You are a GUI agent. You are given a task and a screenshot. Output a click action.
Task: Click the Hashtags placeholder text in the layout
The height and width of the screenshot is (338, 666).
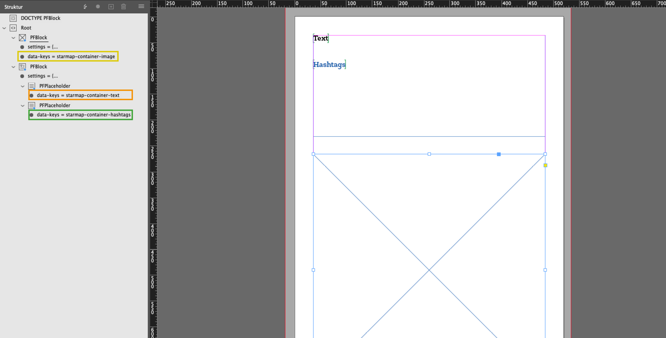pos(329,64)
